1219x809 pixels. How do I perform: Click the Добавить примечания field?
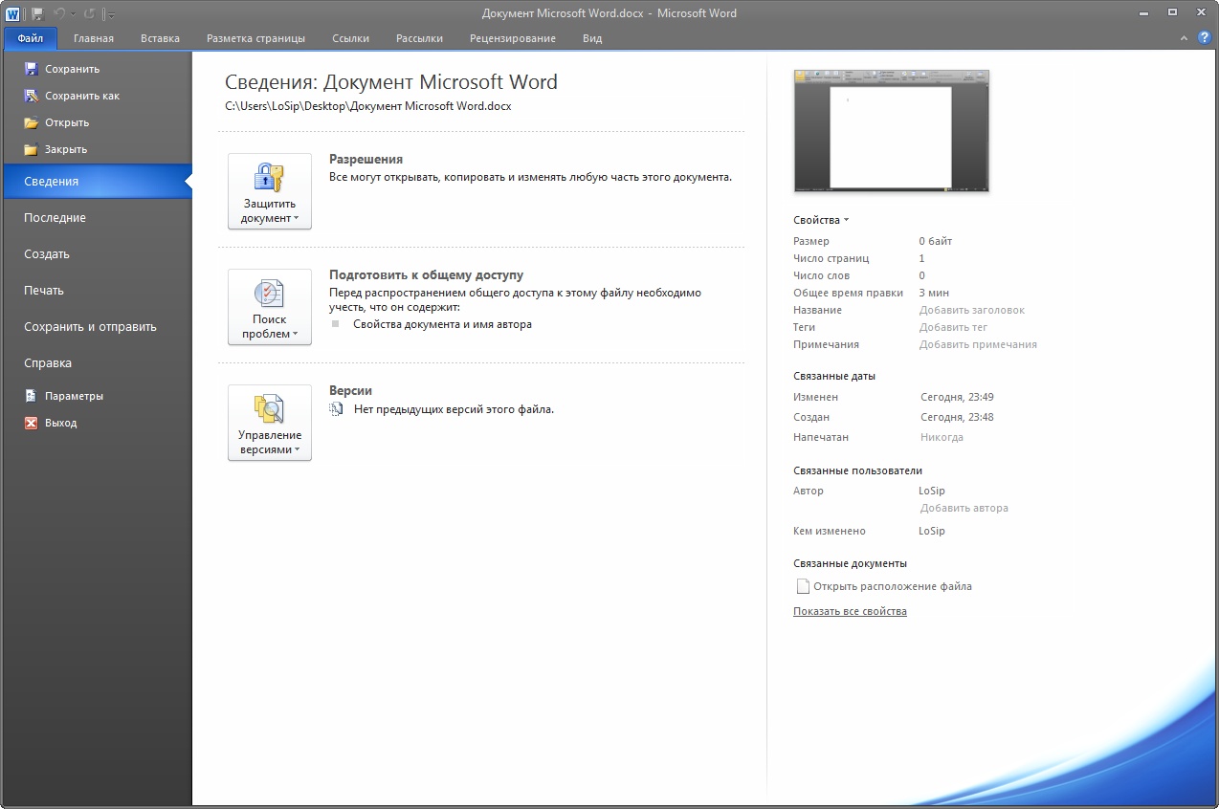[978, 344]
